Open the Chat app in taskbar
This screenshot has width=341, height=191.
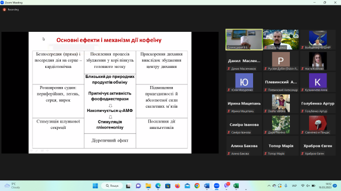point(139,186)
